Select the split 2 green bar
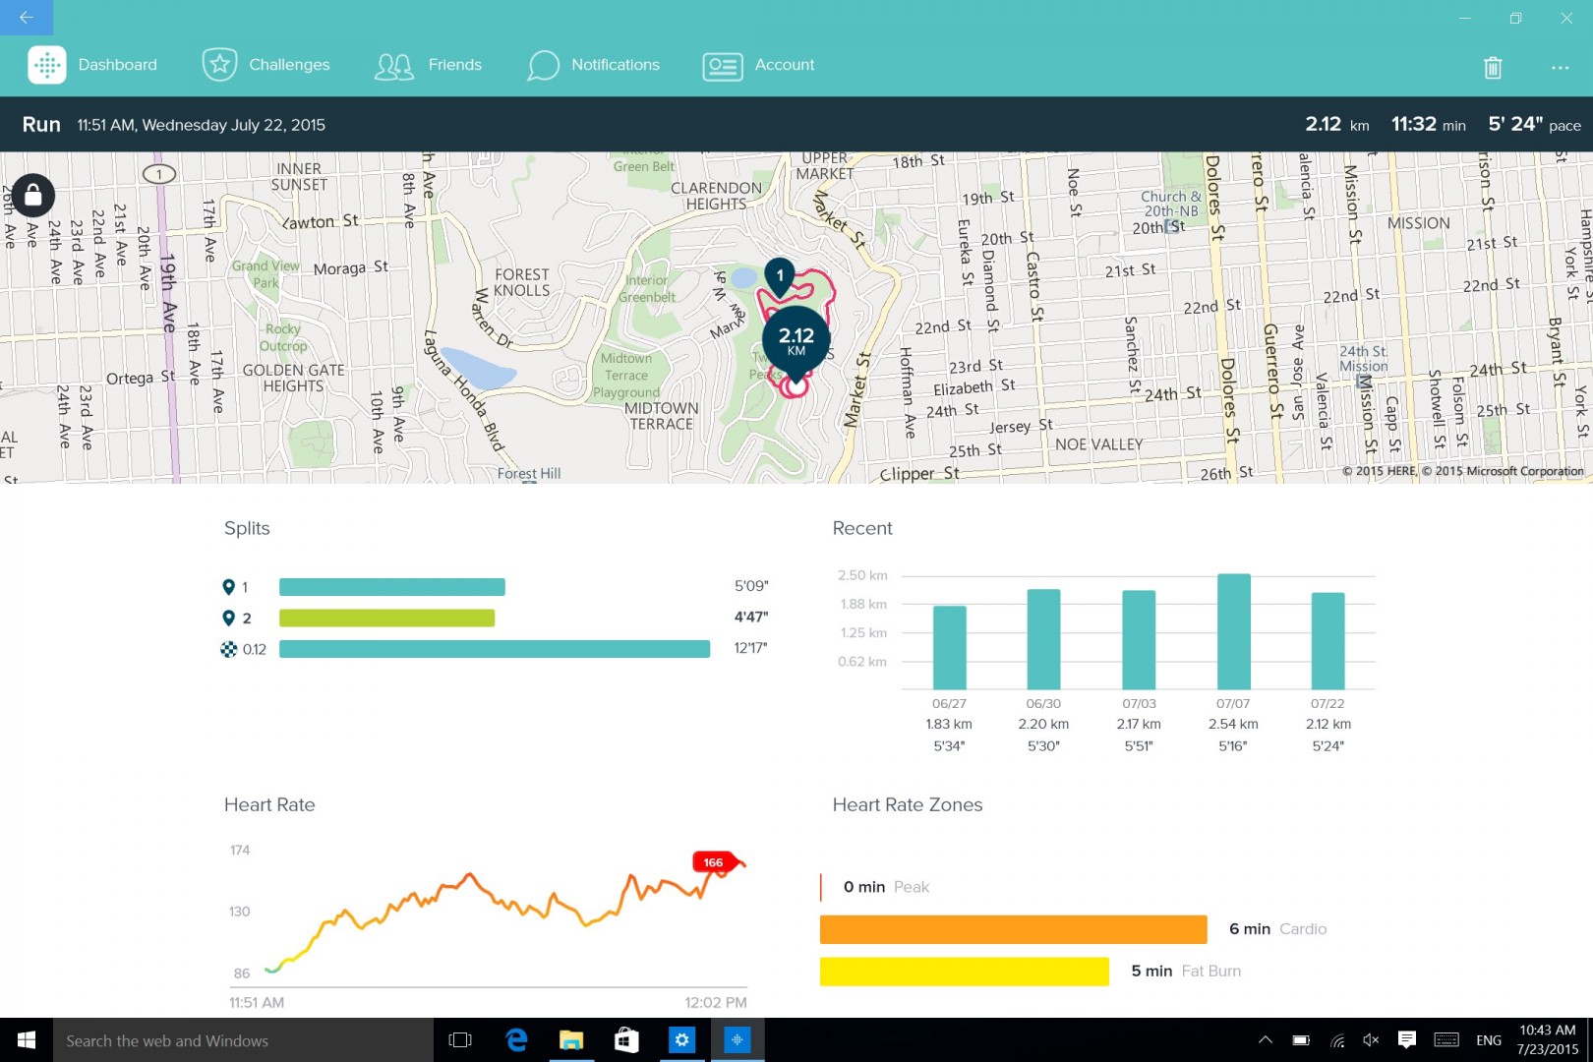The image size is (1593, 1062). coord(386,618)
